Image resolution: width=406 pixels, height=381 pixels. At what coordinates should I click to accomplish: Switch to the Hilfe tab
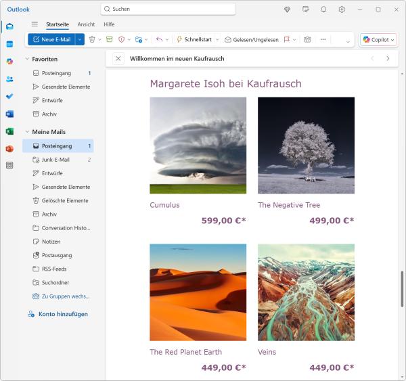[x=109, y=24]
